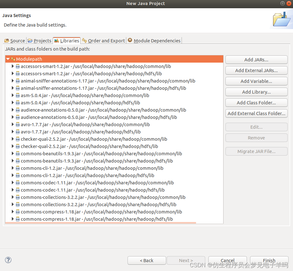Select the Libraries tab

(67, 40)
